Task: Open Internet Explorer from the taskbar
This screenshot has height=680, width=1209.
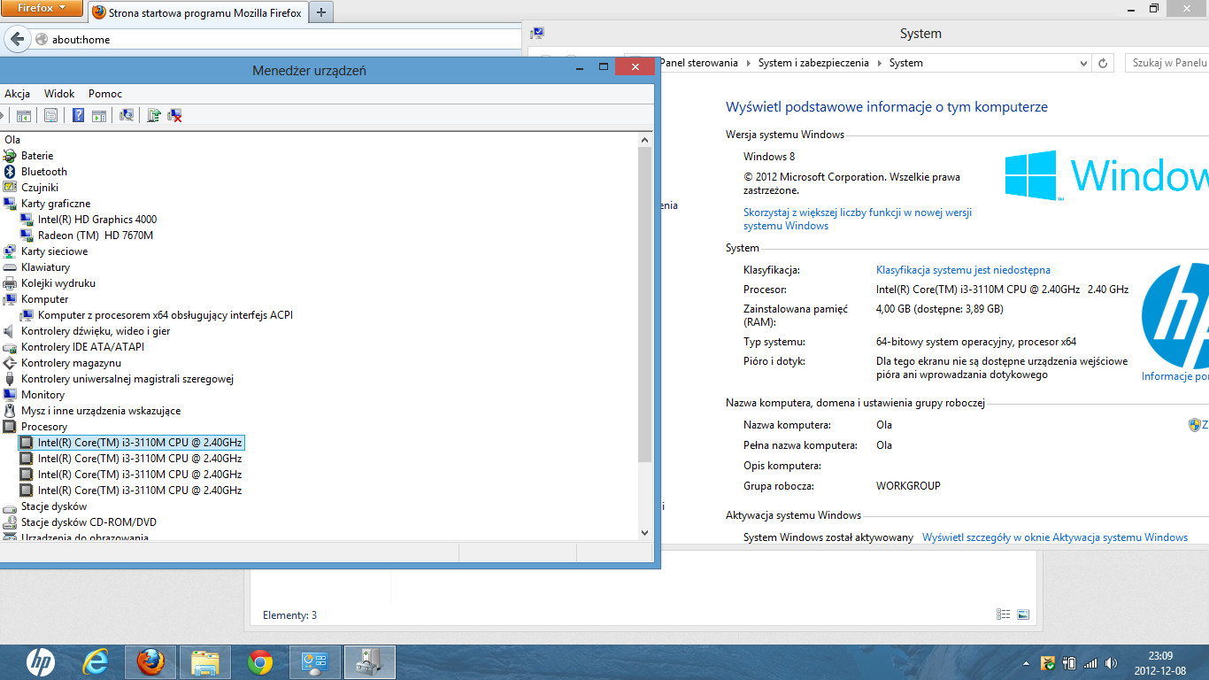Action: 95,662
